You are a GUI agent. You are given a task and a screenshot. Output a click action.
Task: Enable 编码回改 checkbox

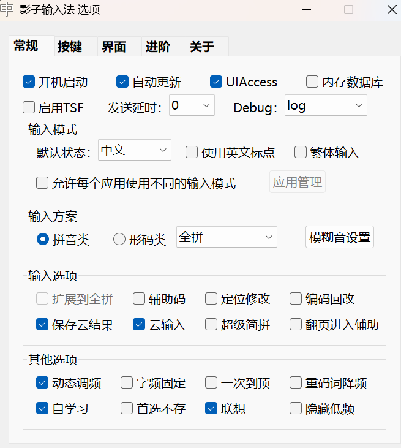pos(296,298)
